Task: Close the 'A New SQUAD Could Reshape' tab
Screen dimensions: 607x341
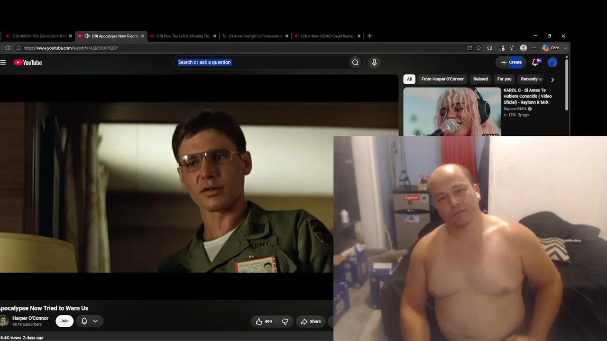Action: click(x=359, y=36)
